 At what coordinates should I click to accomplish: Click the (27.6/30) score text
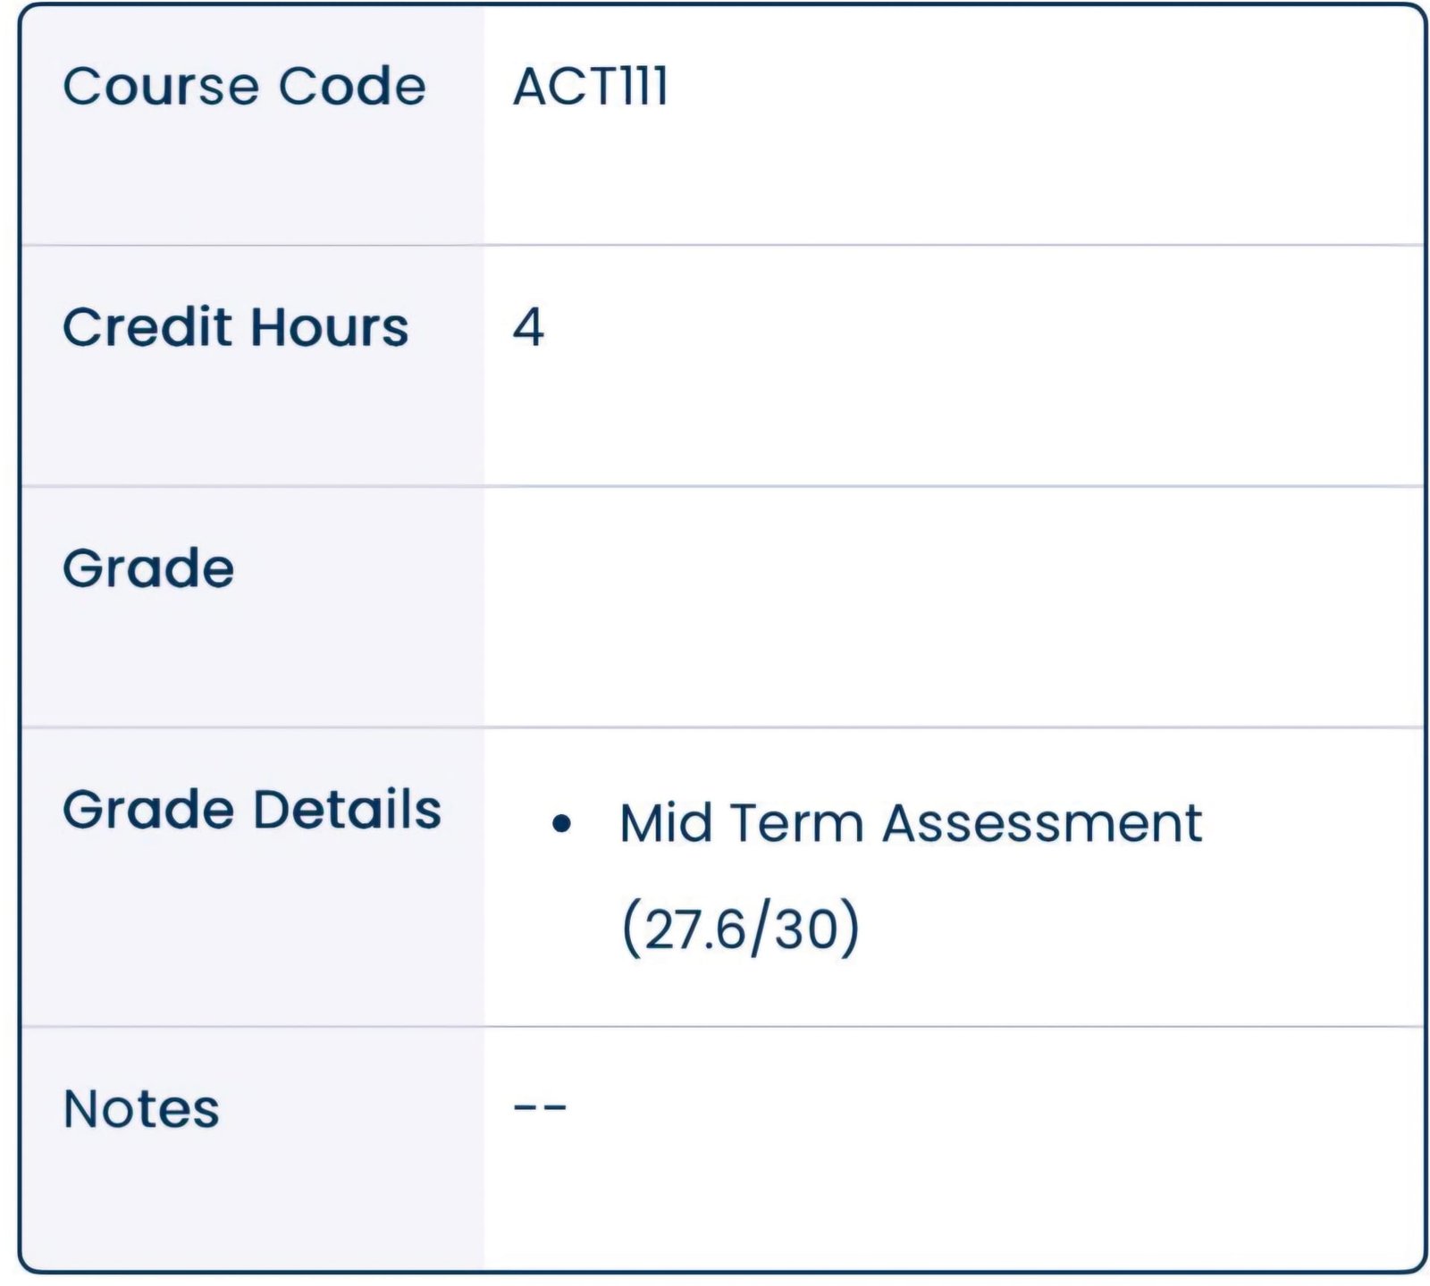click(740, 929)
